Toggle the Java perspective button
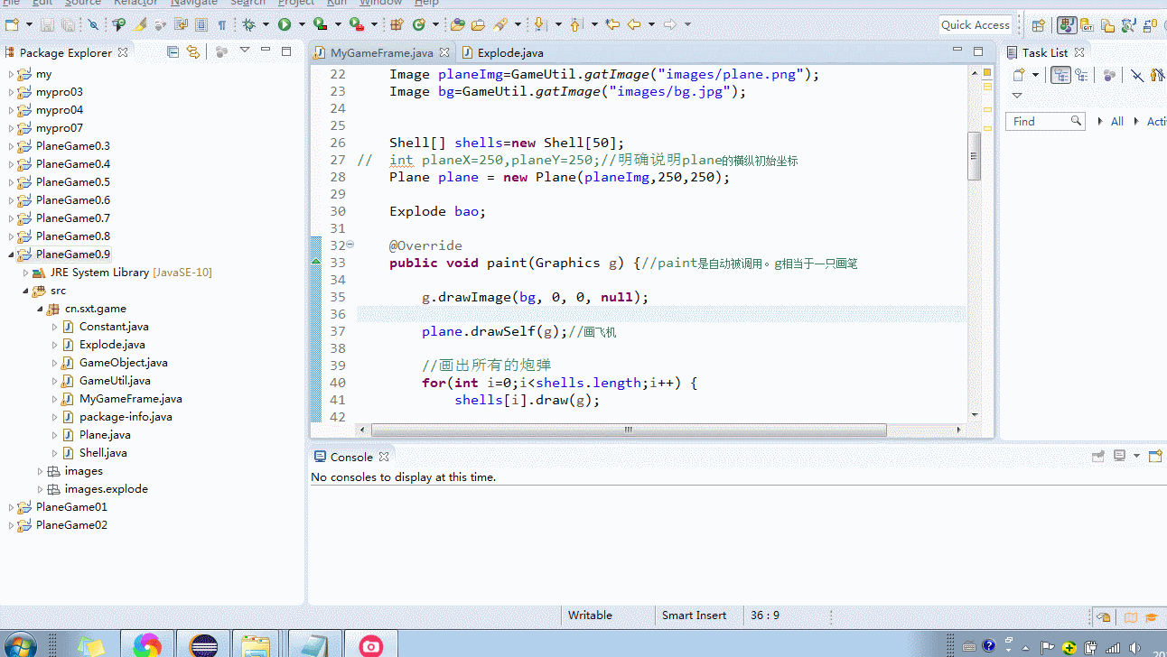This screenshot has width=1167, height=657. (1067, 25)
